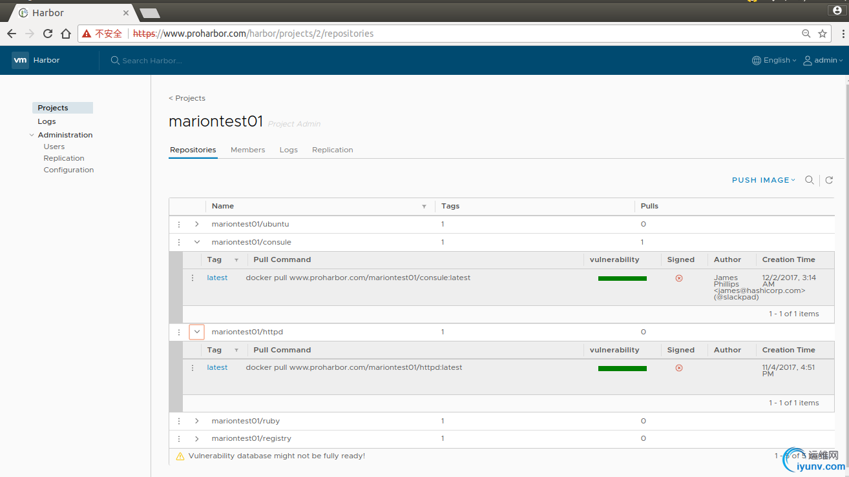Focus the Search Harbor input field

tap(152, 61)
